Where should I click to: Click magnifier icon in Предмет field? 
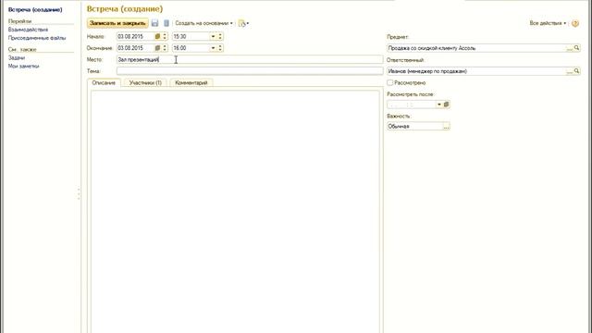[576, 48]
